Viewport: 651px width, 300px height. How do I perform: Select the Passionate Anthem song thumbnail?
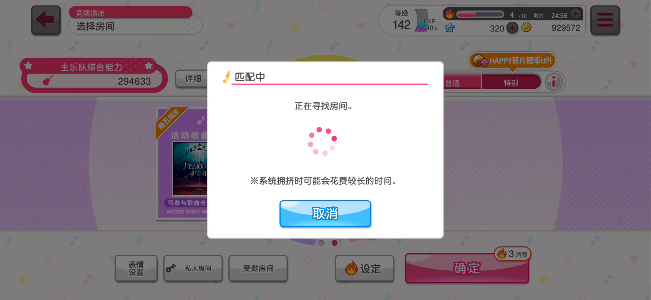[x=190, y=169]
